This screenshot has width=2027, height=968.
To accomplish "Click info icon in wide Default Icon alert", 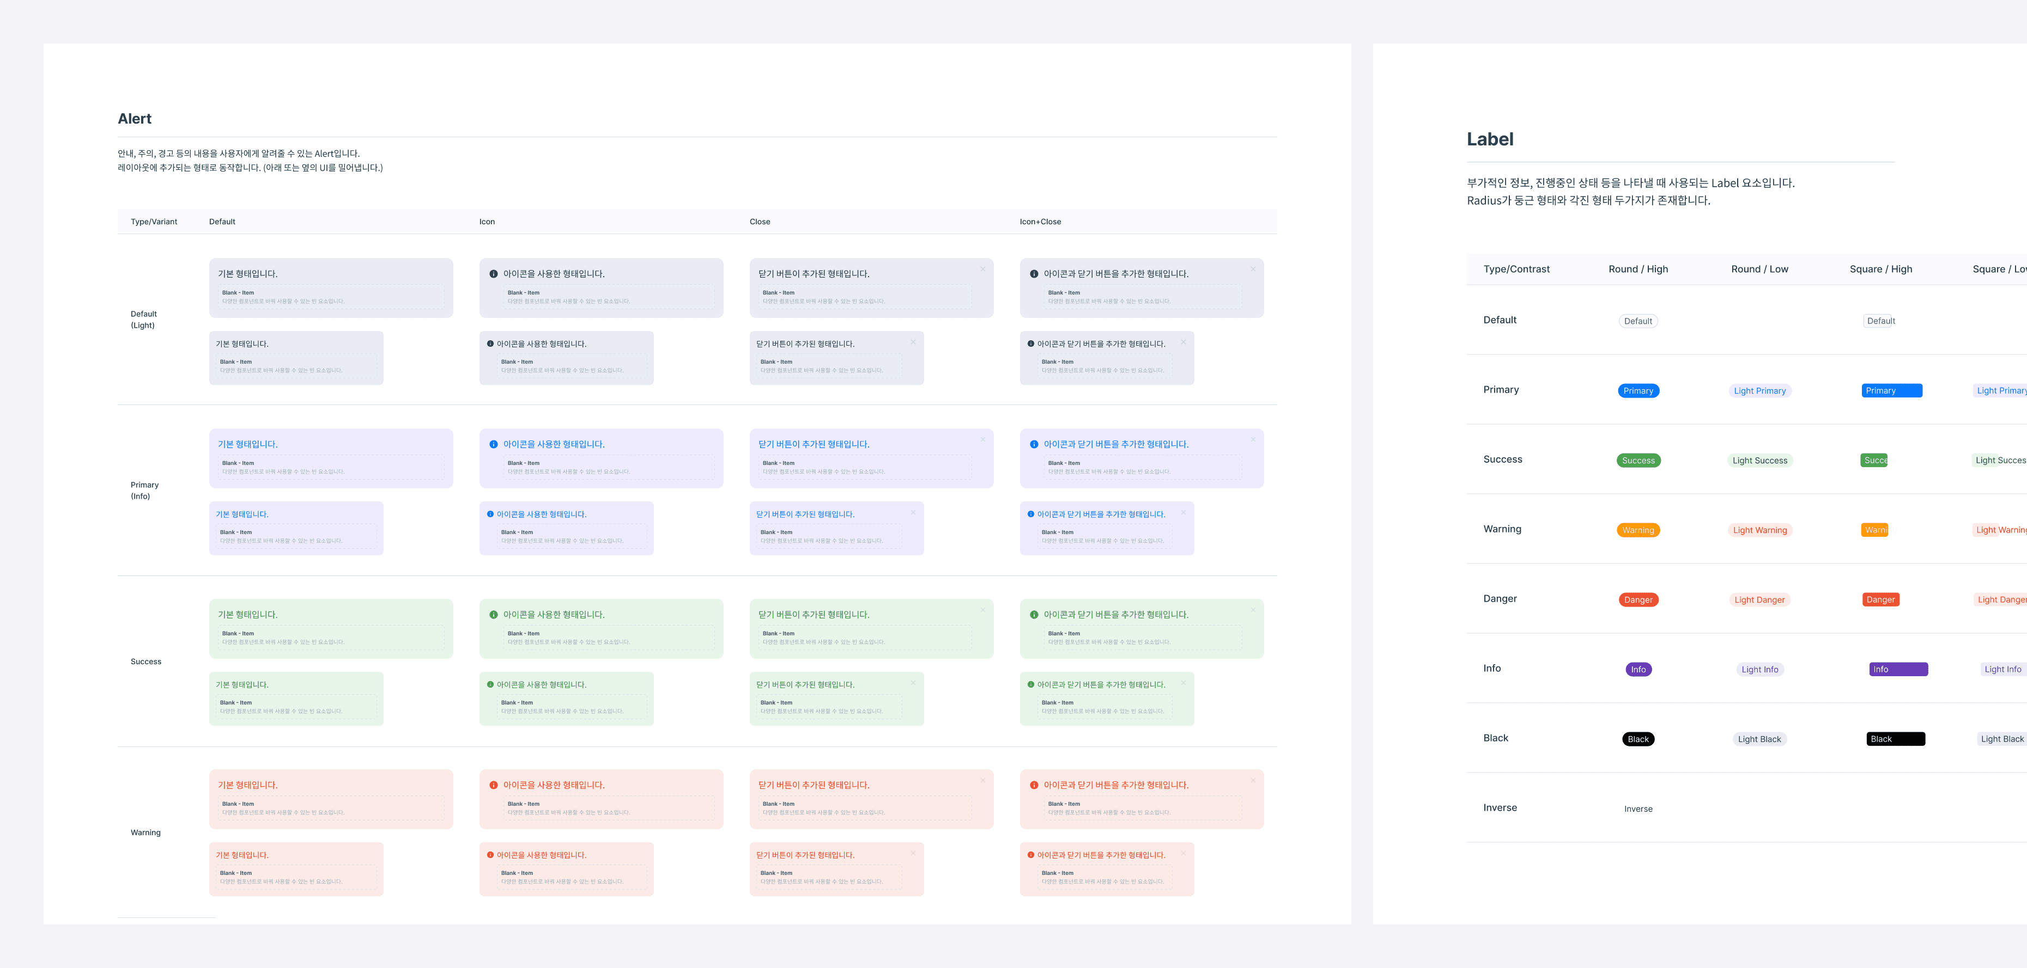I will point(493,274).
